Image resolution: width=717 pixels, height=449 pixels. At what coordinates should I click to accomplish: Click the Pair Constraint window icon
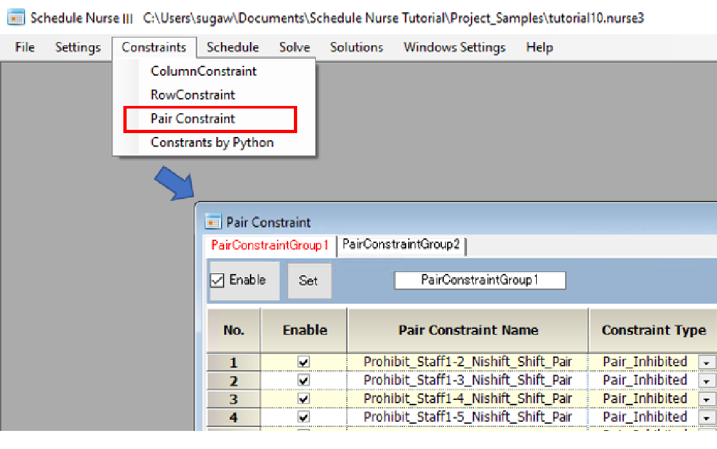tap(213, 222)
